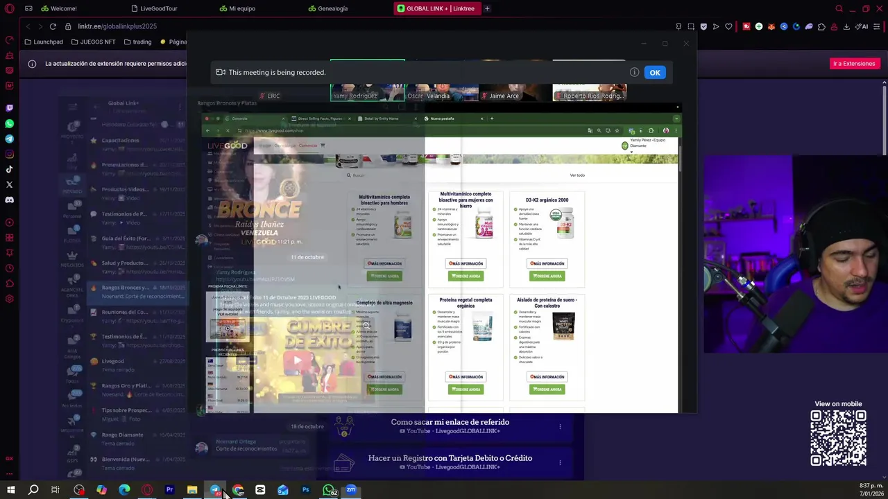Open the AI assistant toolbar button
The width and height of the screenshot is (888, 499).
pos(862,26)
